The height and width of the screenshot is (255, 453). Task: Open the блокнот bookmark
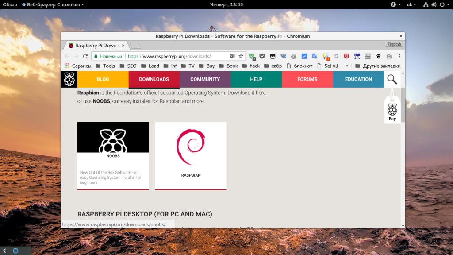299,66
